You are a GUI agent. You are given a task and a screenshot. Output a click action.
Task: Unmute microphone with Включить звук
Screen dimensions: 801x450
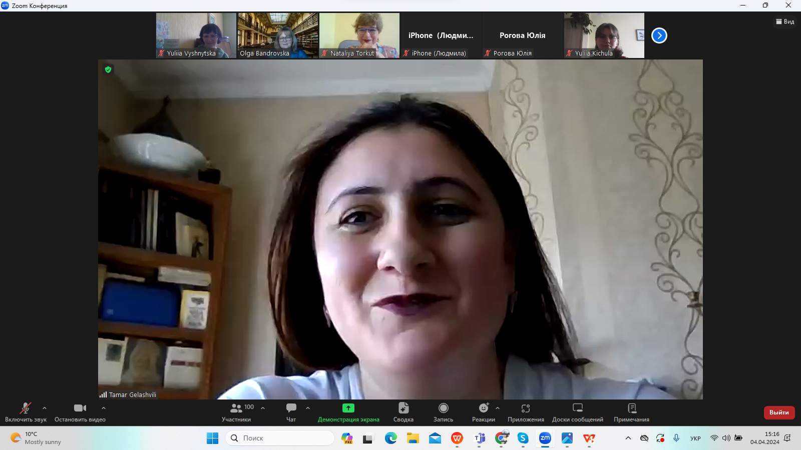[x=26, y=408]
